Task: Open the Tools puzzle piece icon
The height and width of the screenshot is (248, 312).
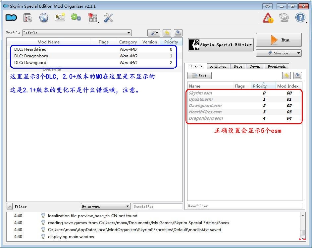Action: (92, 18)
